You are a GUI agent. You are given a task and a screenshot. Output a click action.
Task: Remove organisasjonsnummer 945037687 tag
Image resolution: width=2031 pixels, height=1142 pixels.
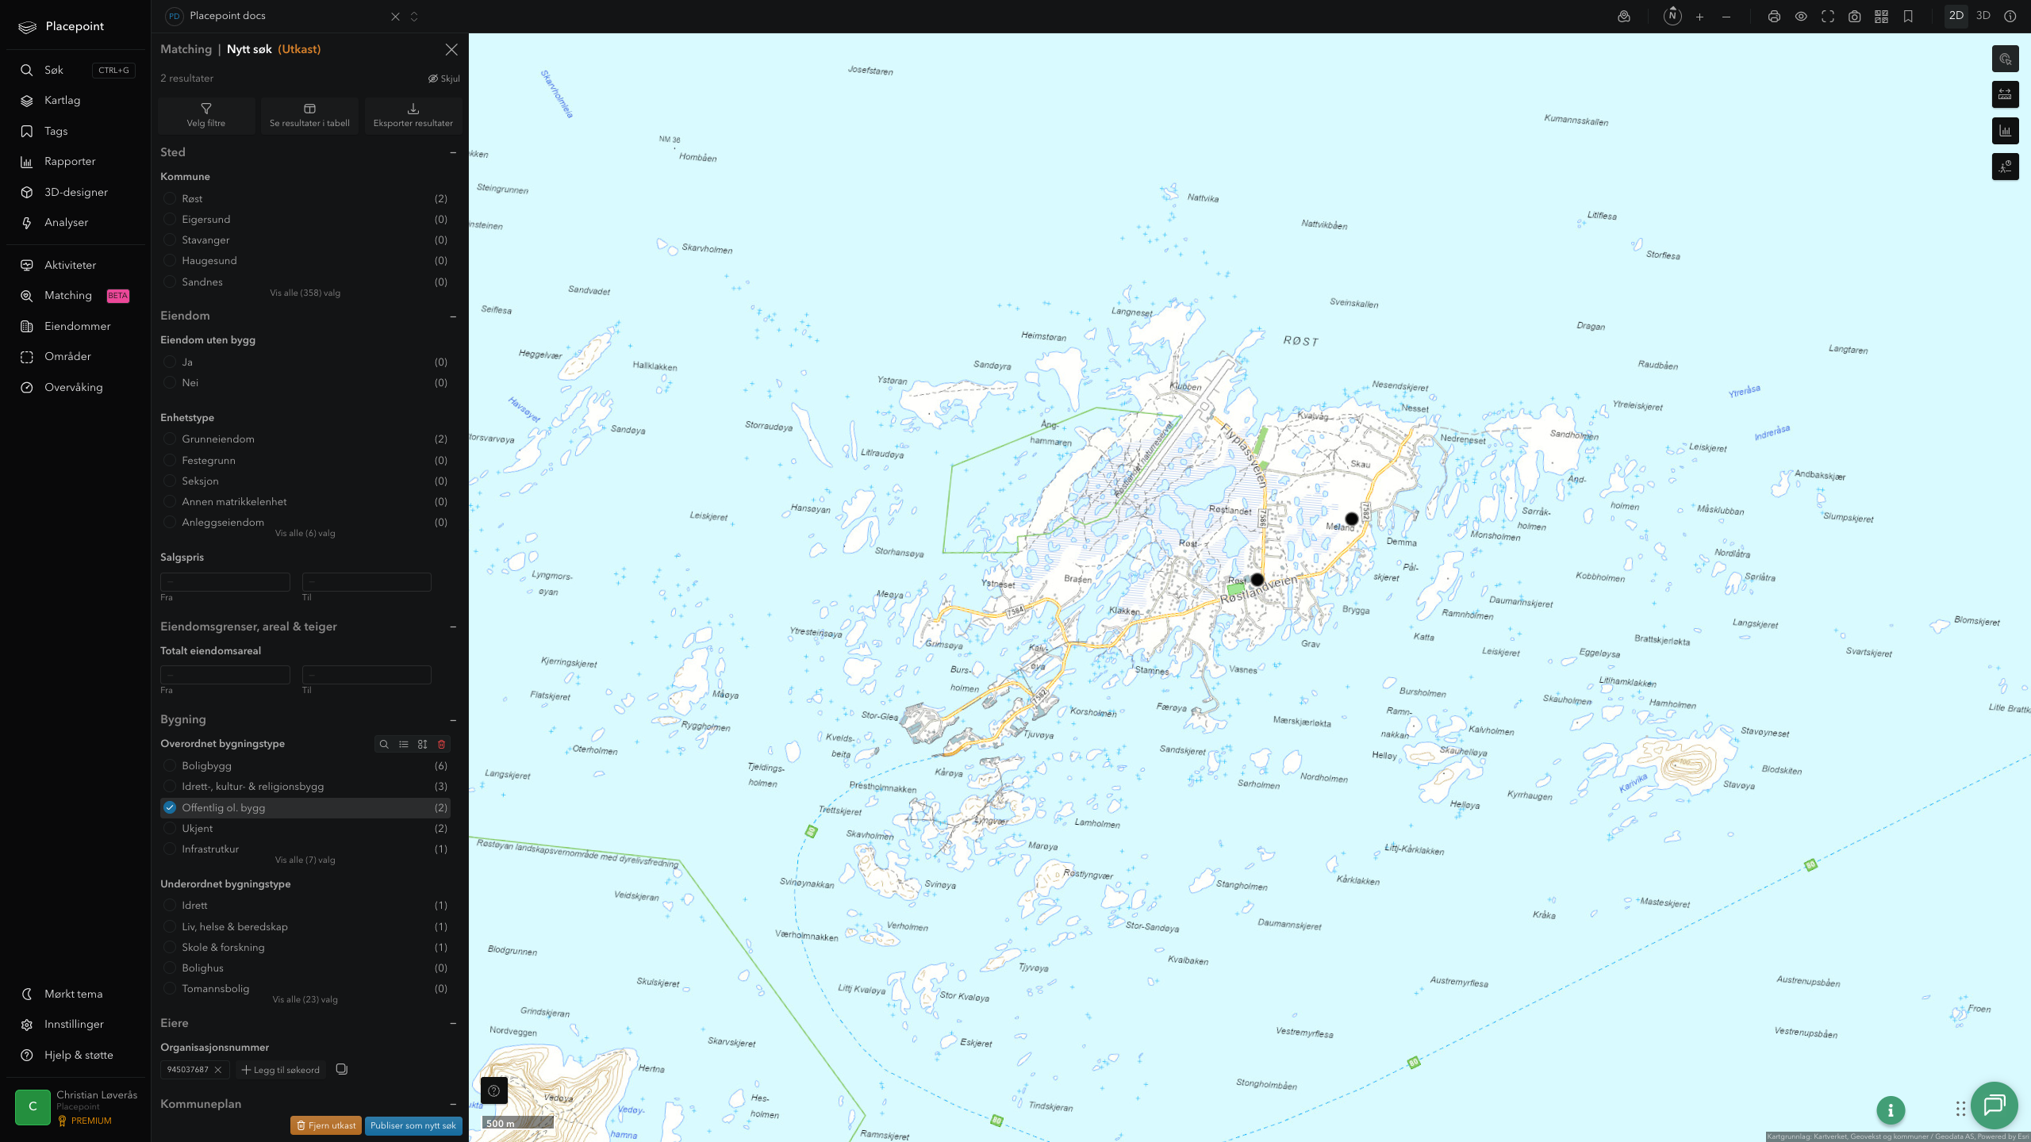(218, 1071)
